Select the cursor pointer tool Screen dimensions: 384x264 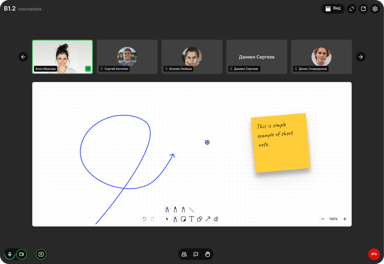(x=167, y=219)
